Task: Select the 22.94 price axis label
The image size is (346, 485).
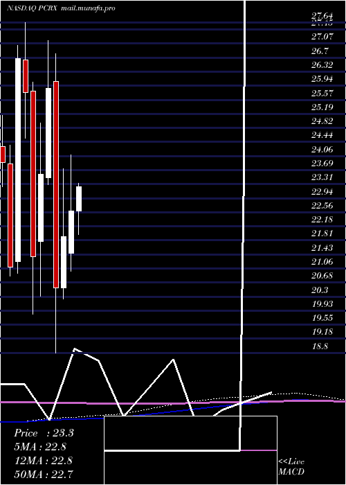Action: coord(322,191)
